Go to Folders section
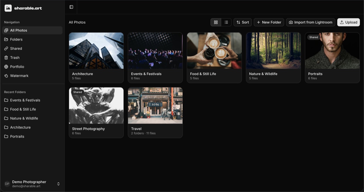This screenshot has height=192, width=364. (32, 39)
